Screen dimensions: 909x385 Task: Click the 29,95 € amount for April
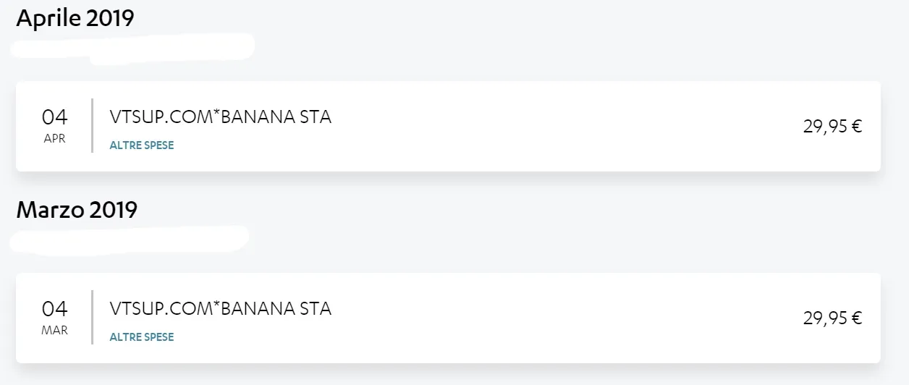[x=832, y=127]
